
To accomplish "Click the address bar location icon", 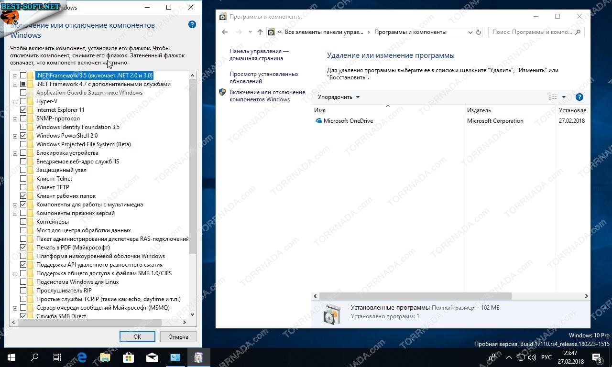I will point(271,32).
